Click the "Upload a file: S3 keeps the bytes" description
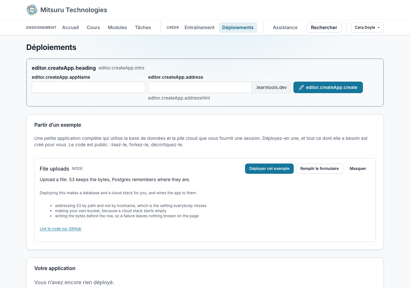This screenshot has height=288, width=410. click(x=115, y=180)
